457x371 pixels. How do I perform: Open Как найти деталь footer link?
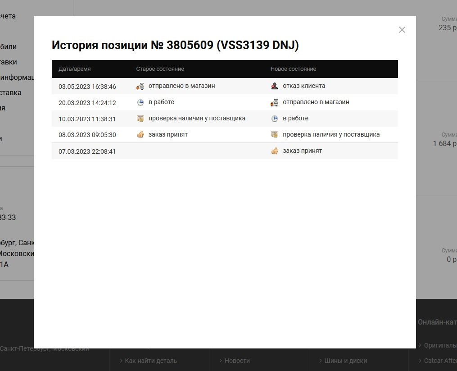click(x=151, y=361)
